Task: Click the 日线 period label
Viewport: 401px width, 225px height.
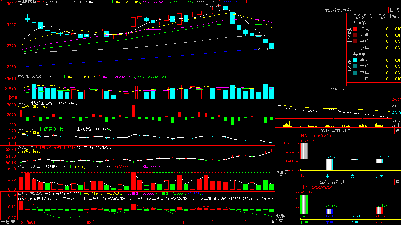Action: click(40, 2)
